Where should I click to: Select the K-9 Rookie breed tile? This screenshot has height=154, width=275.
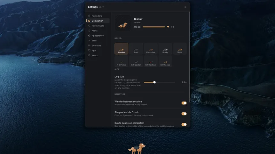pos(165,61)
